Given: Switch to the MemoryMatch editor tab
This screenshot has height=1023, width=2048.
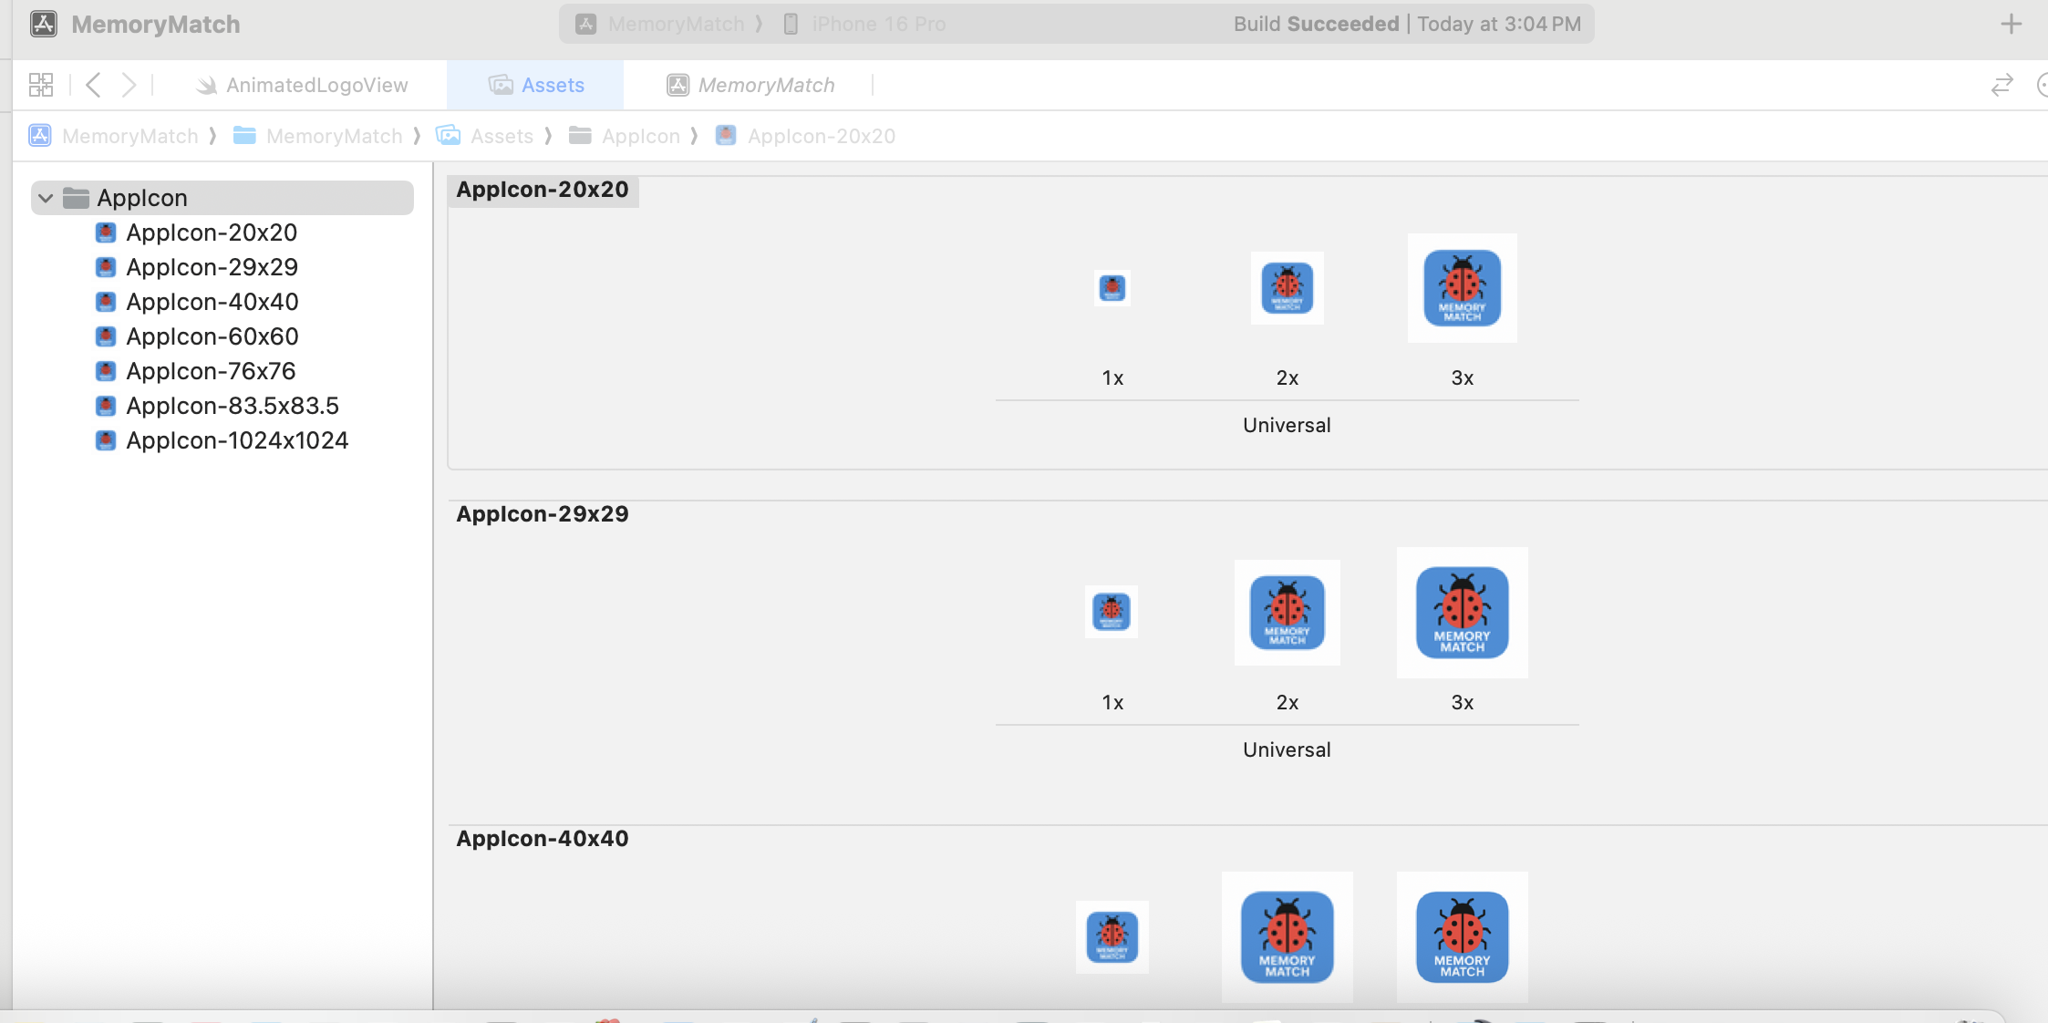Looking at the screenshot, I should (x=765, y=85).
